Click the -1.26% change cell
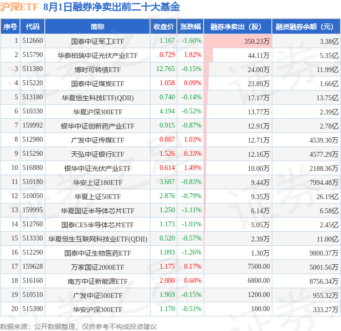 pyautogui.click(x=191, y=253)
